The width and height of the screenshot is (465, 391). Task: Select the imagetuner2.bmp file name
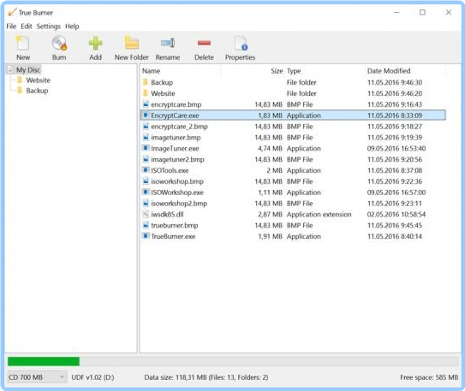[x=177, y=159]
